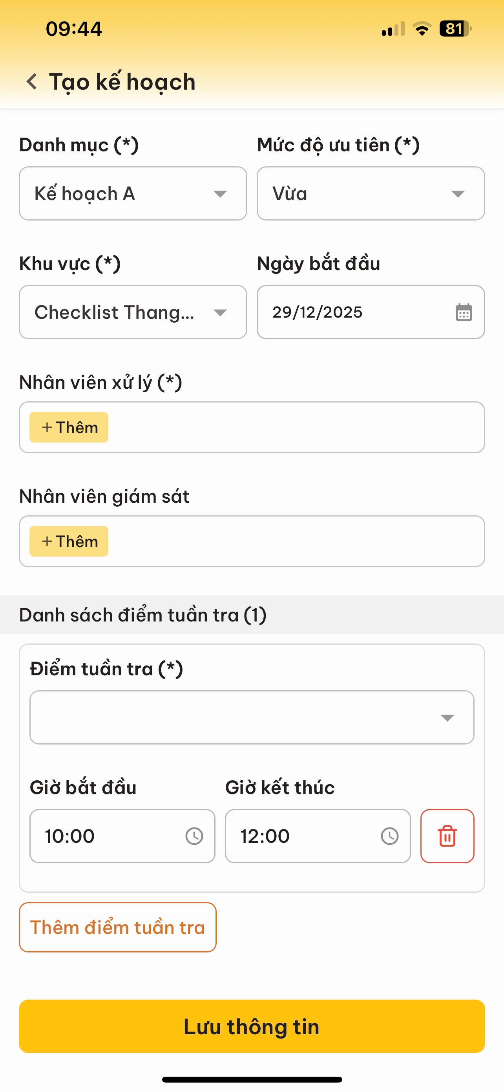Open the calendar icon in Ngày bắt đầu
The height and width of the screenshot is (1092, 504).
464,313
